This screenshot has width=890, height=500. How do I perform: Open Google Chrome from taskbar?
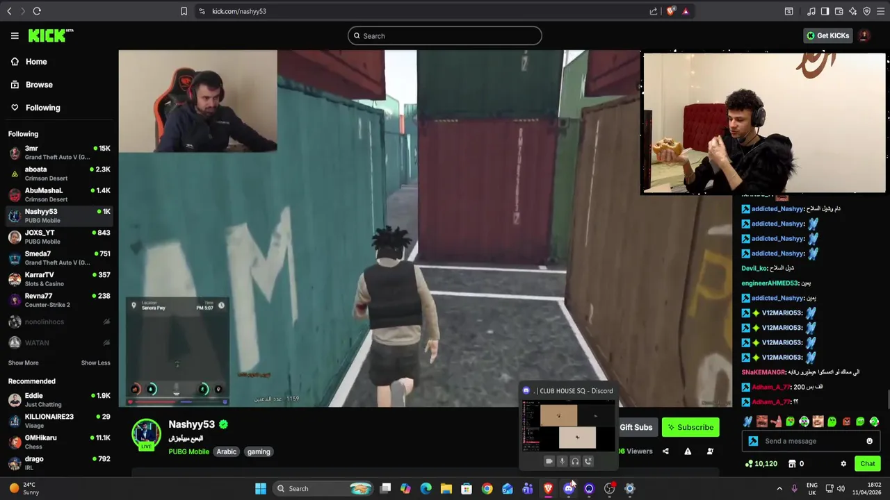coord(487,489)
